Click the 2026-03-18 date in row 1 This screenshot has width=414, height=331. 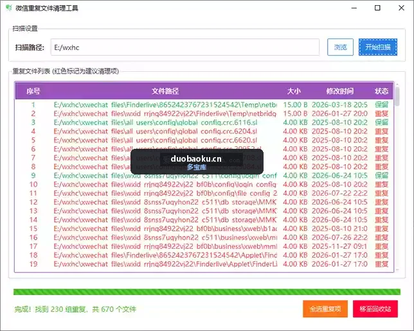(x=339, y=105)
